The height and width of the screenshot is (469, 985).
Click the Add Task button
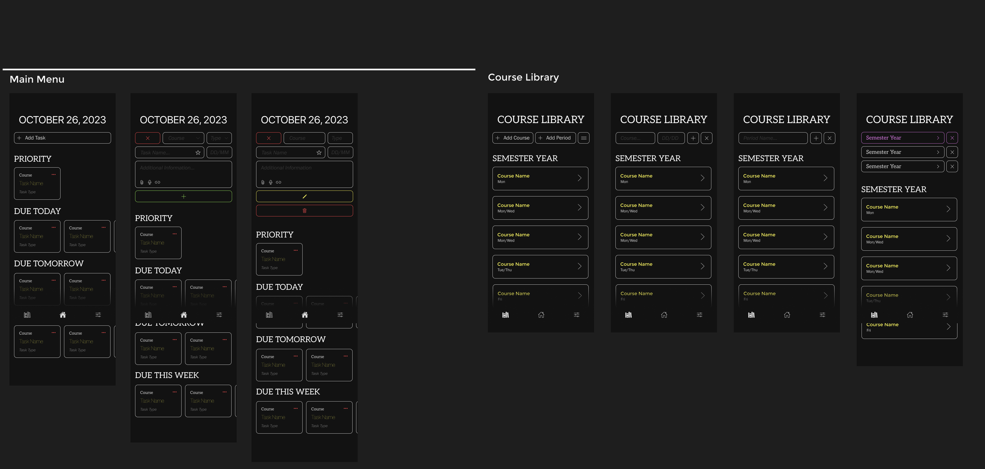pyautogui.click(x=63, y=138)
